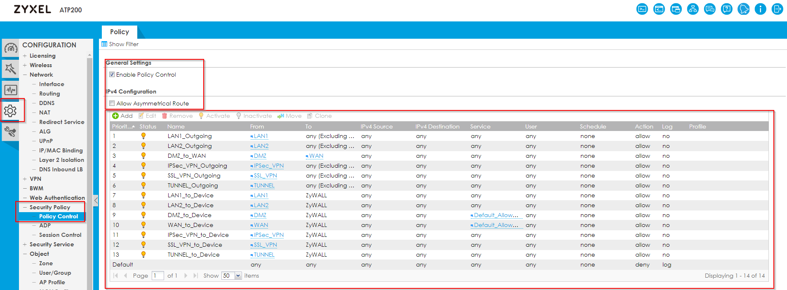The width and height of the screenshot is (787, 290).
Task: Expand the Licensing tree node
Action: (25, 56)
